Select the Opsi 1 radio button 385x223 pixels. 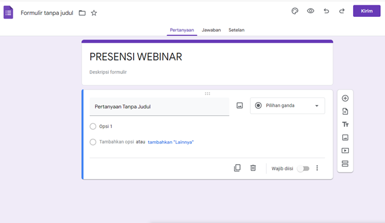tap(93, 126)
